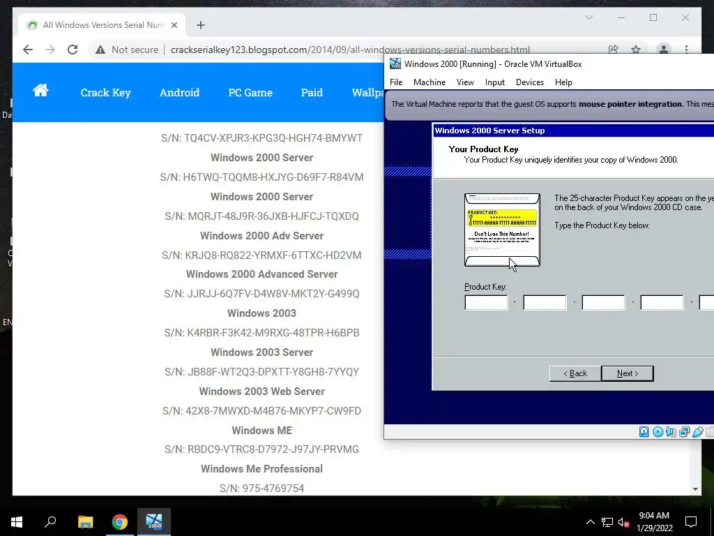The width and height of the screenshot is (714, 536).
Task: Open File Explorer from taskbar
Action: [85, 522]
